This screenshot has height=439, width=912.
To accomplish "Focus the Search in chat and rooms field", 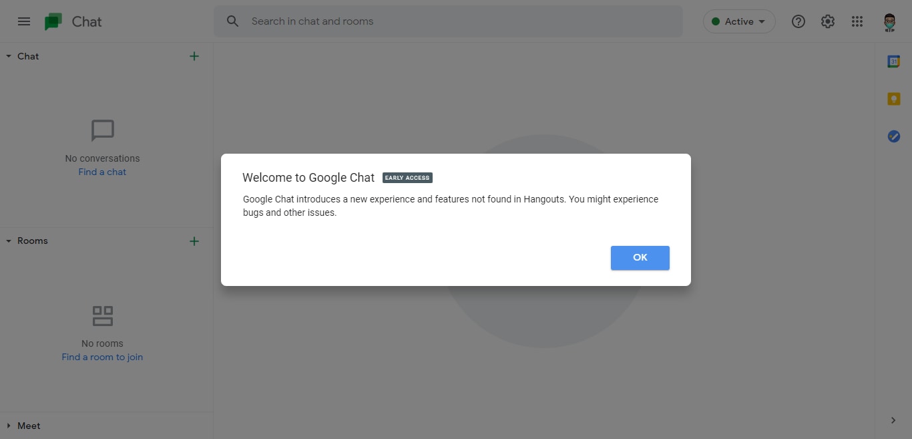I will click(x=448, y=21).
